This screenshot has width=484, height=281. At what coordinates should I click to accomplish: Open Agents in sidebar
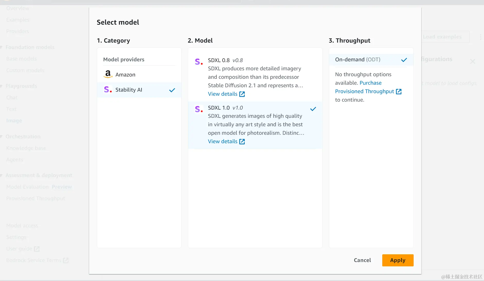click(15, 160)
